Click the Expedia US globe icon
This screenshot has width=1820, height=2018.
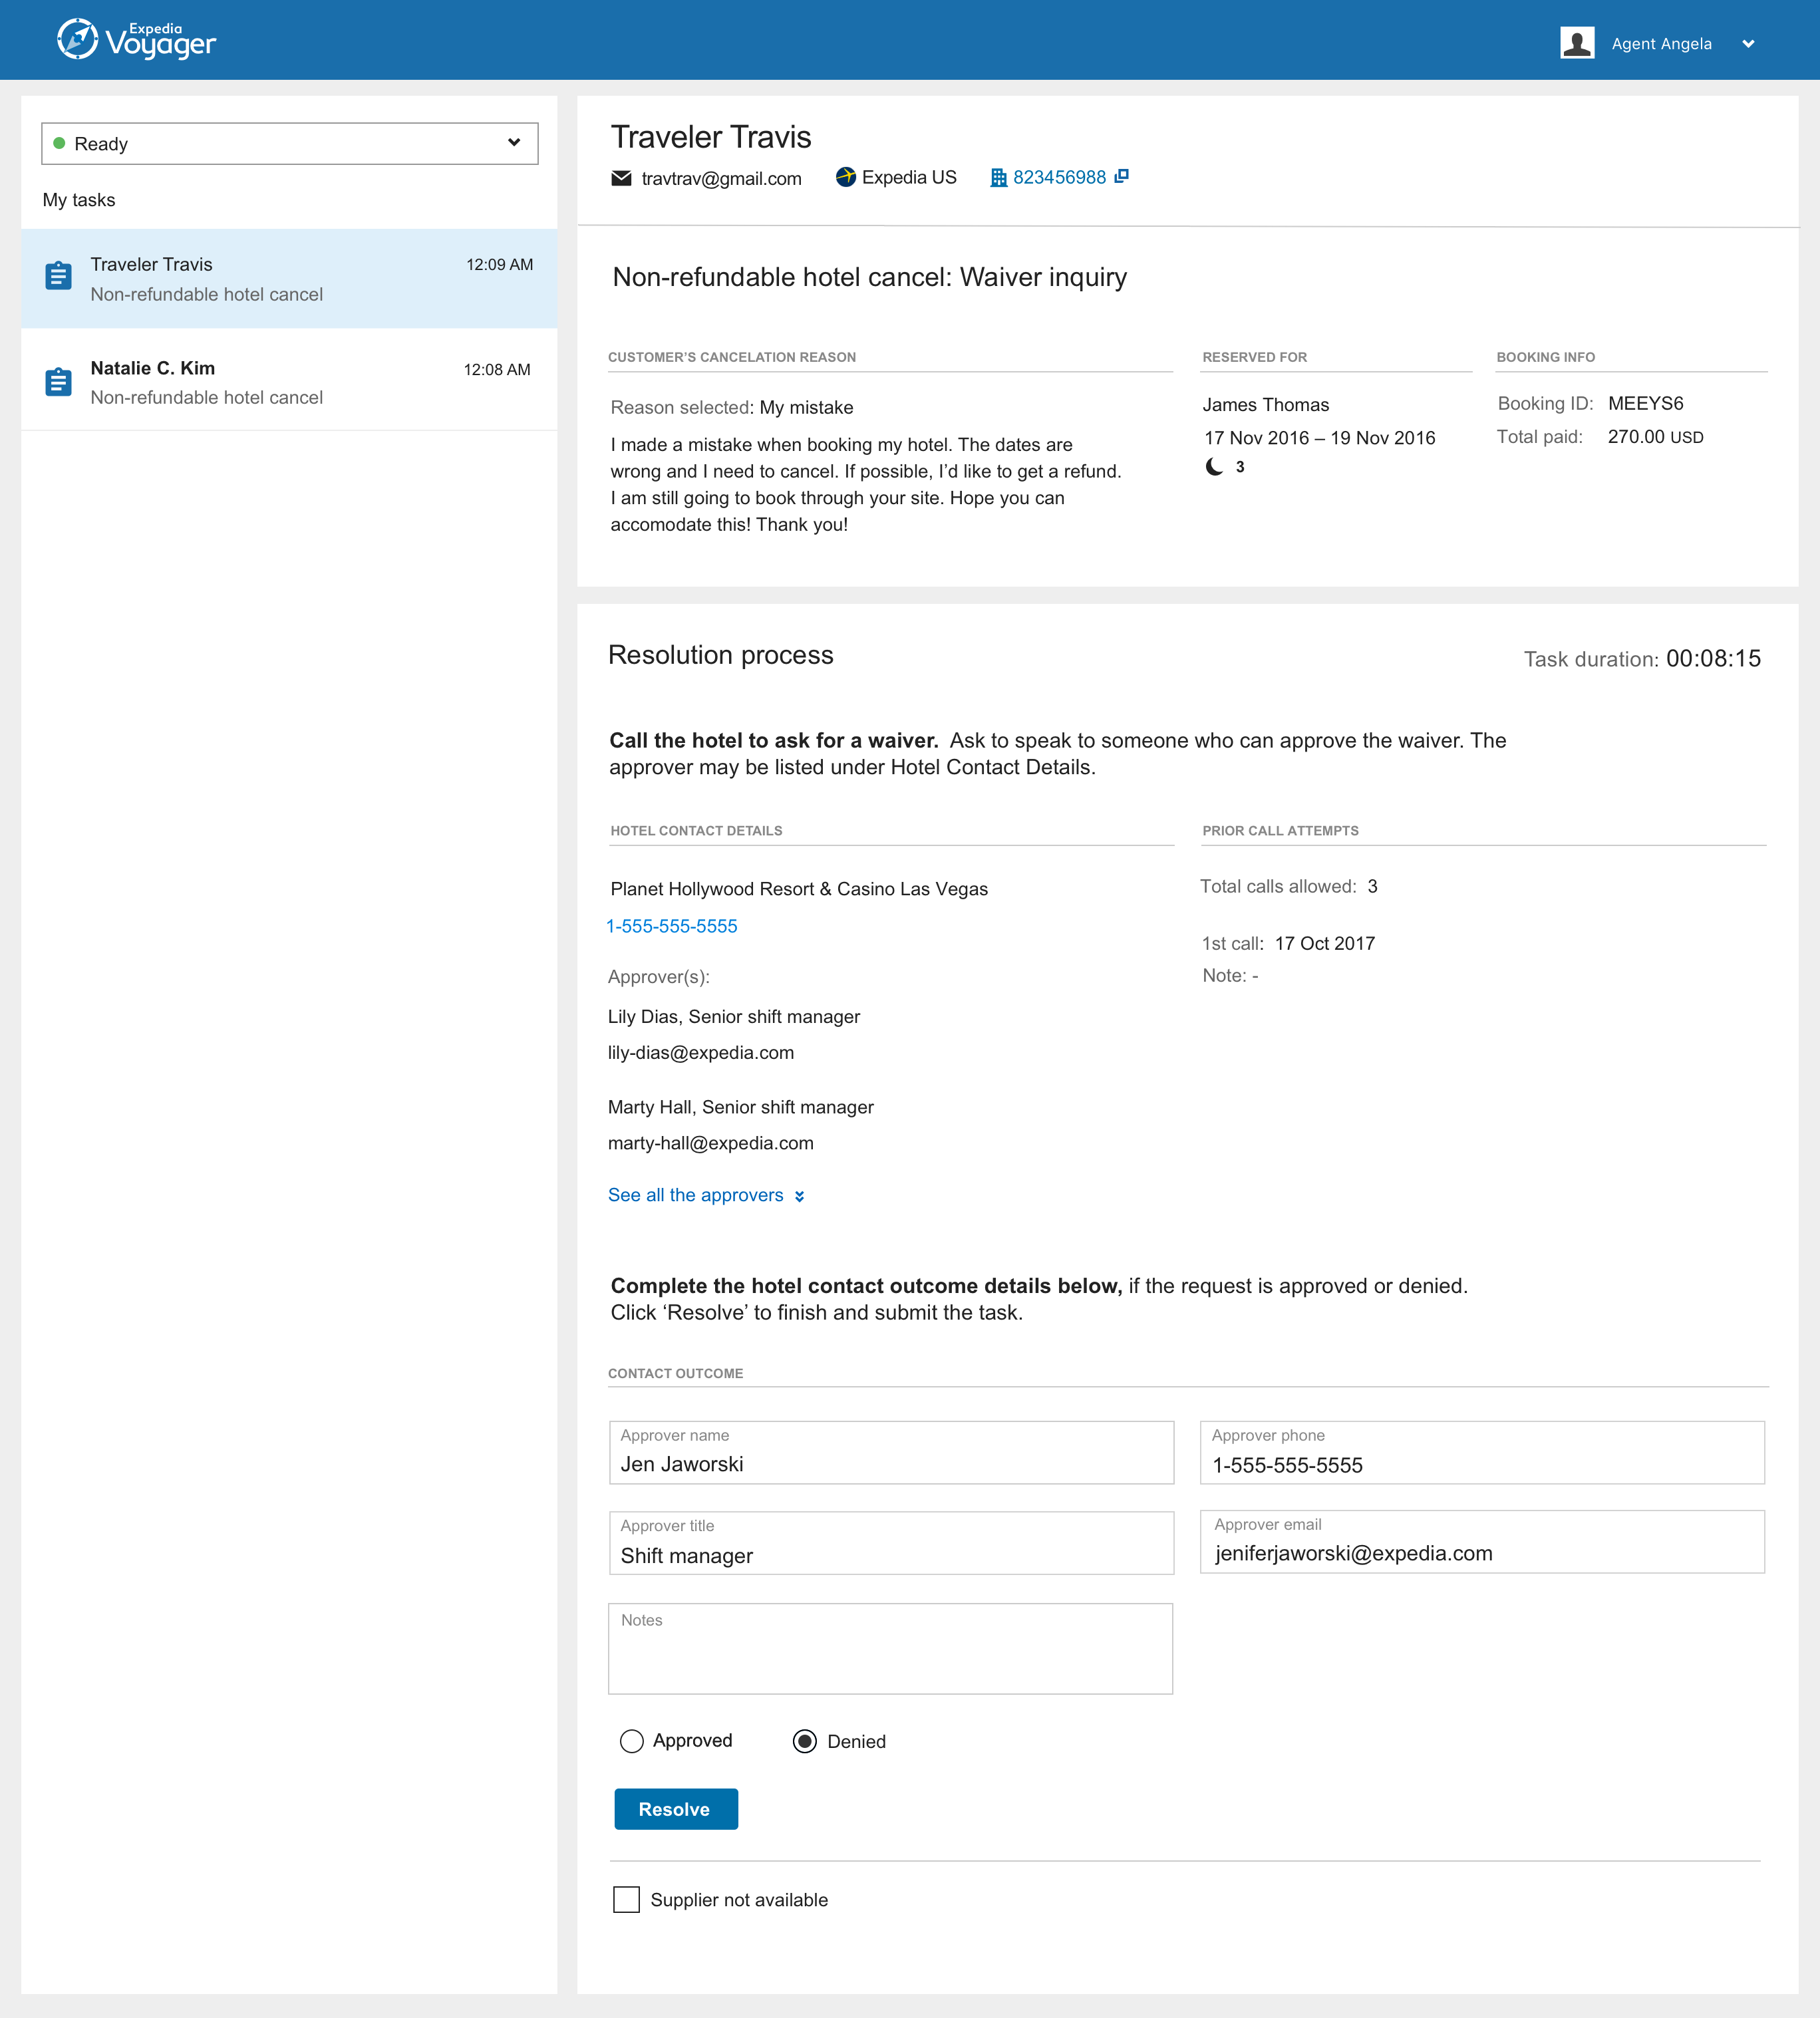pos(845,177)
